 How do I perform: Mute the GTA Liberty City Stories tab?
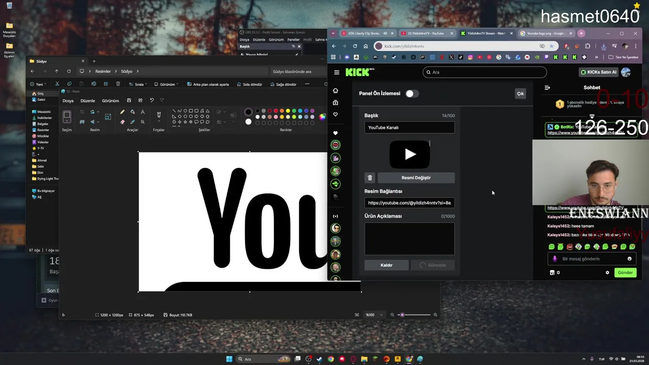coord(385,33)
